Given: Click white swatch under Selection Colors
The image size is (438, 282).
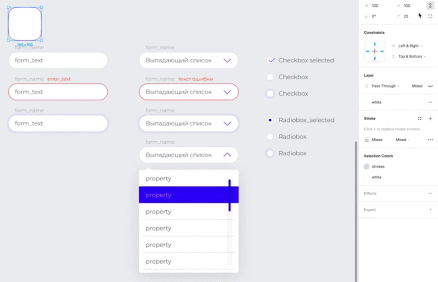Looking at the screenshot, I should point(367,177).
